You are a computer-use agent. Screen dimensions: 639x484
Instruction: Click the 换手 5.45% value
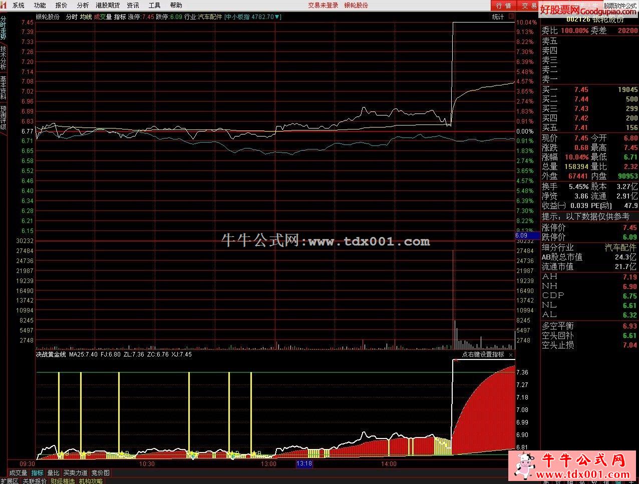coord(578,186)
